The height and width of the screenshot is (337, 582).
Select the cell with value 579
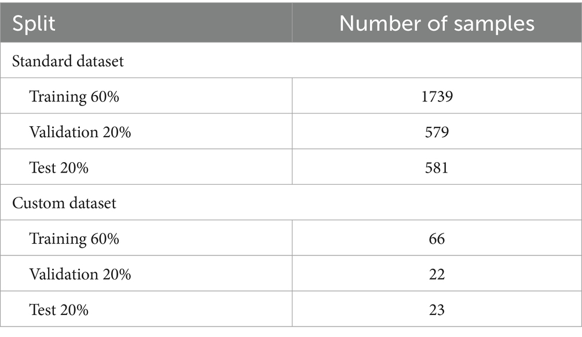point(437,132)
